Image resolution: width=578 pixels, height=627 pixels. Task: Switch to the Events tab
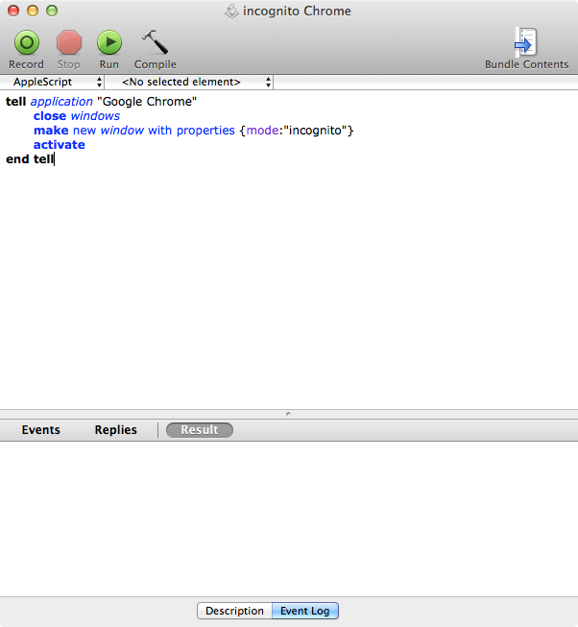pyautogui.click(x=40, y=430)
